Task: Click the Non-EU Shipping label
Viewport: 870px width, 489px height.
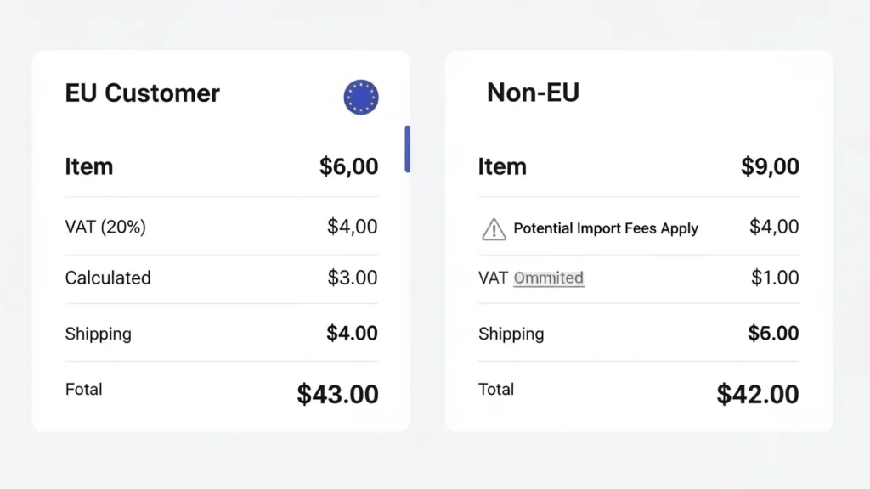Action: pos(511,334)
